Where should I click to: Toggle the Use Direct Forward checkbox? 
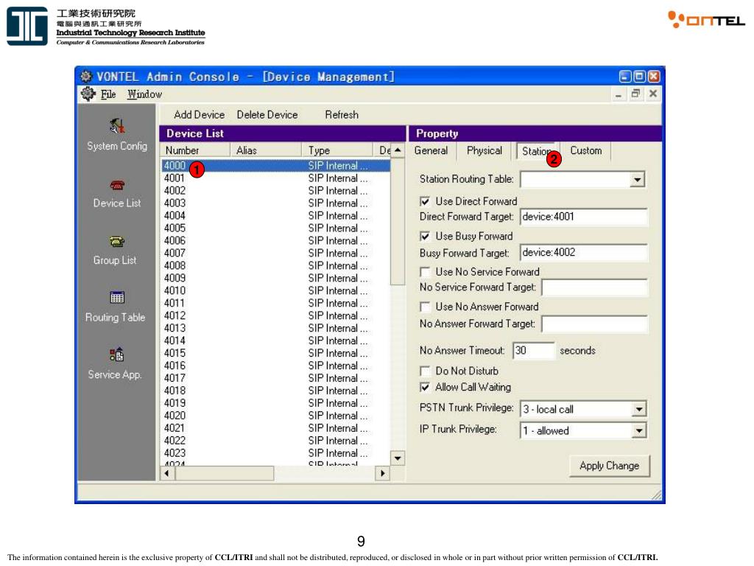point(425,201)
